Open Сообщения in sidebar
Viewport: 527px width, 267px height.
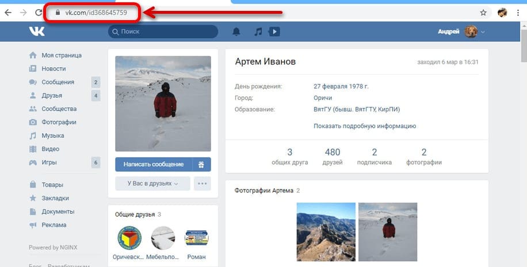click(x=58, y=82)
